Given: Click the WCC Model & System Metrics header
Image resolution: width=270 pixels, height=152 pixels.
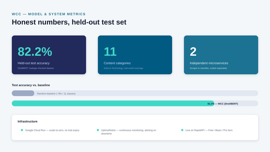Looking at the screenshot, I should tap(49, 14).
